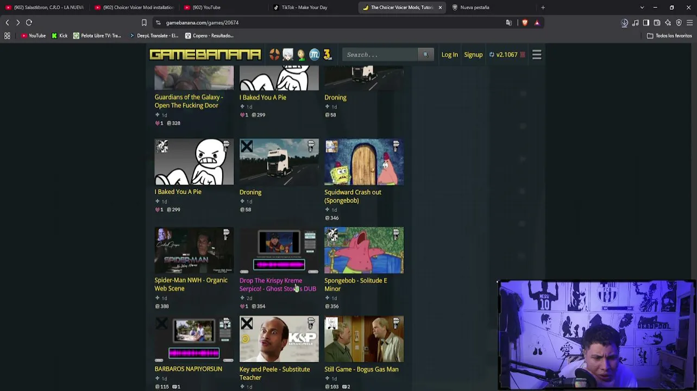Viewport: 697px width, 391px height.
Task: Open Spider-Man NWH - Organic Web Scene title
Action: pyautogui.click(x=191, y=285)
